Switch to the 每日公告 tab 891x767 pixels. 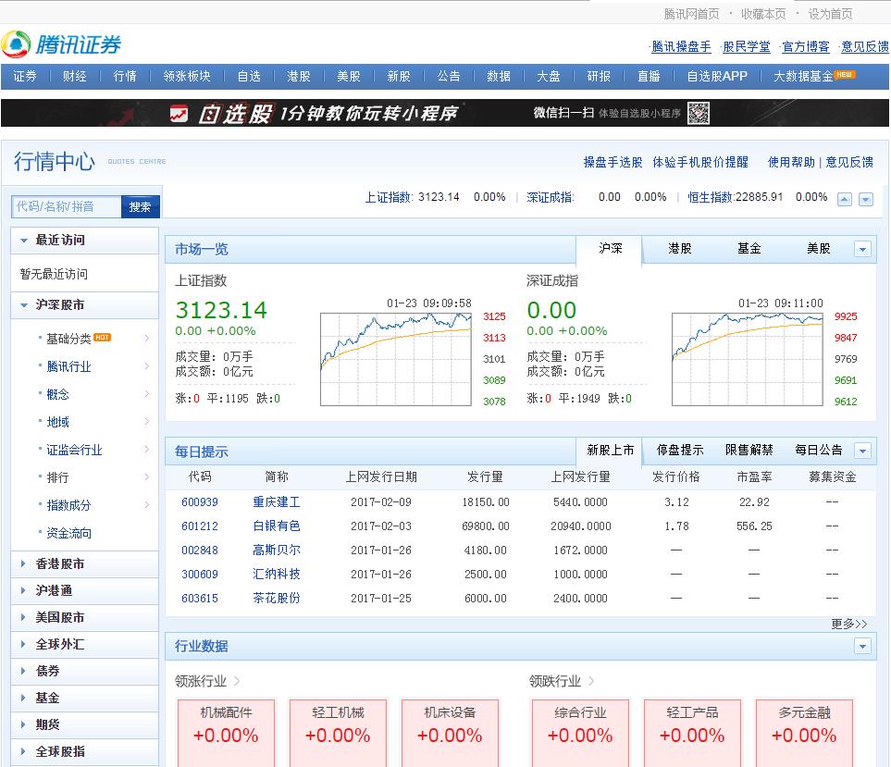coord(818,451)
